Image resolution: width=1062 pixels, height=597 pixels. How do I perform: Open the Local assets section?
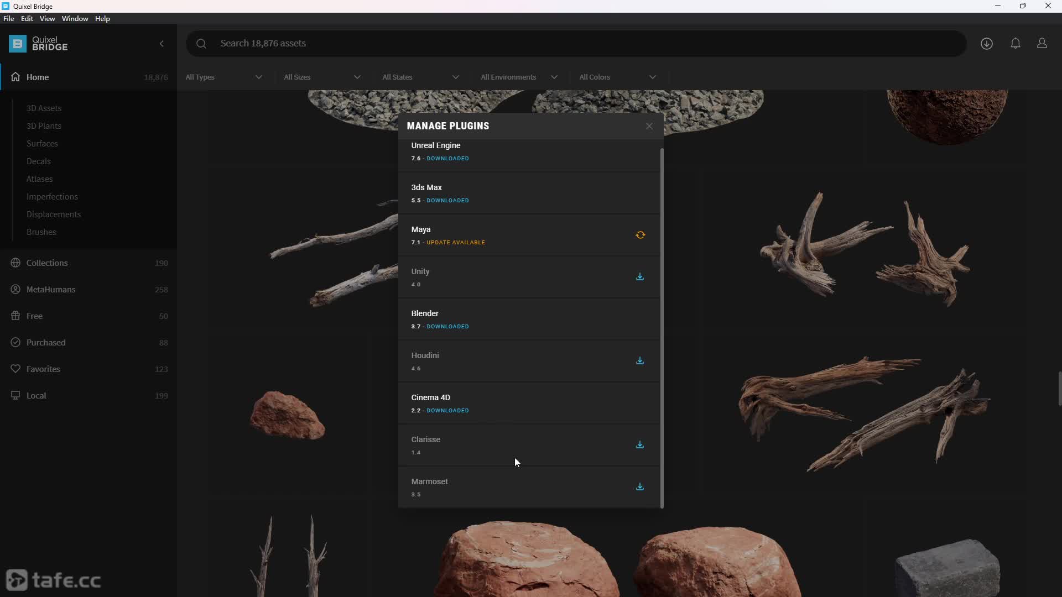click(88, 395)
